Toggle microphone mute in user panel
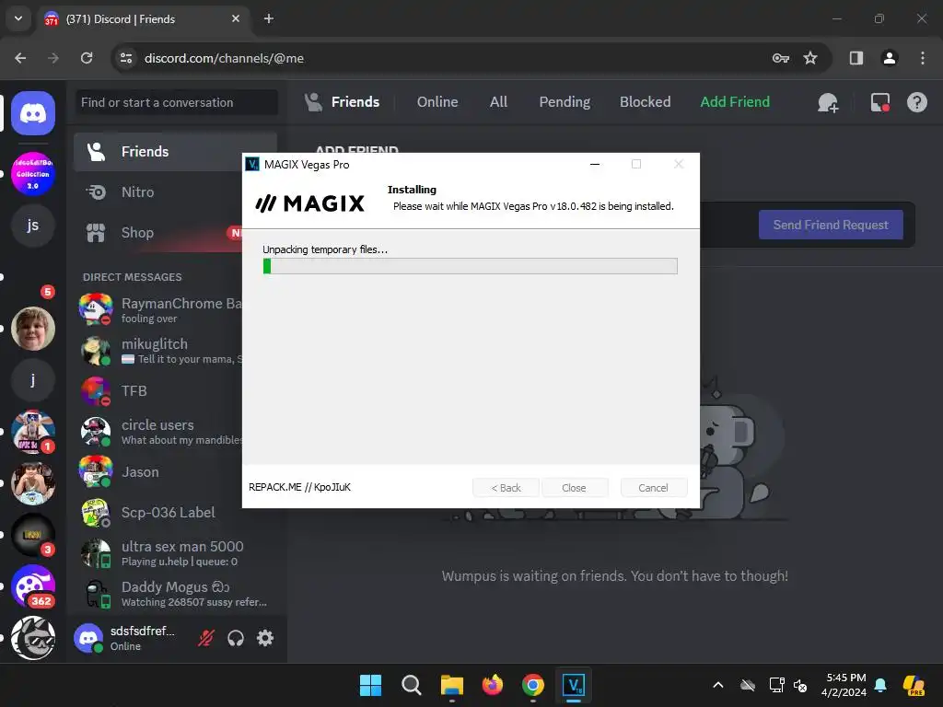 205,638
